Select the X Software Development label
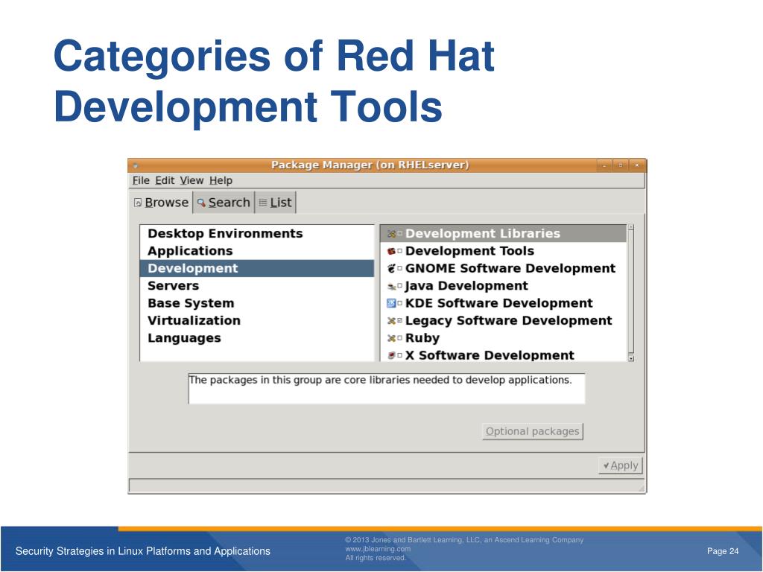 (x=490, y=355)
